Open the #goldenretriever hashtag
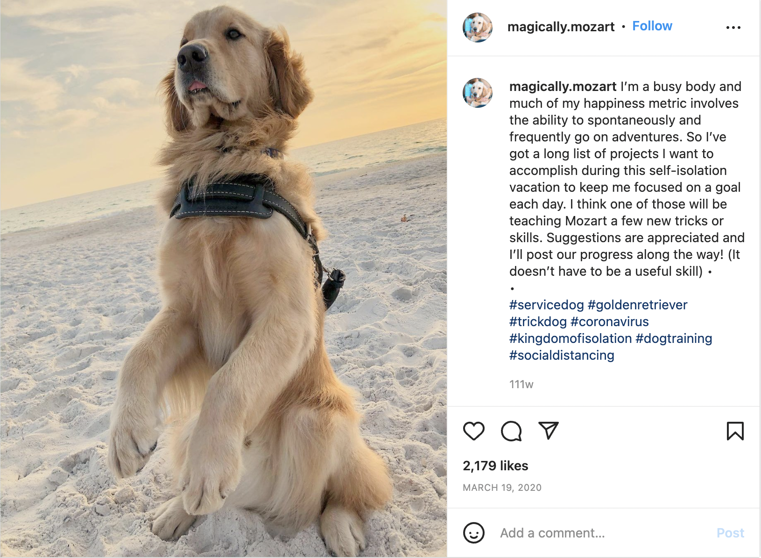Viewport: 761px width, 558px height. pos(637,305)
